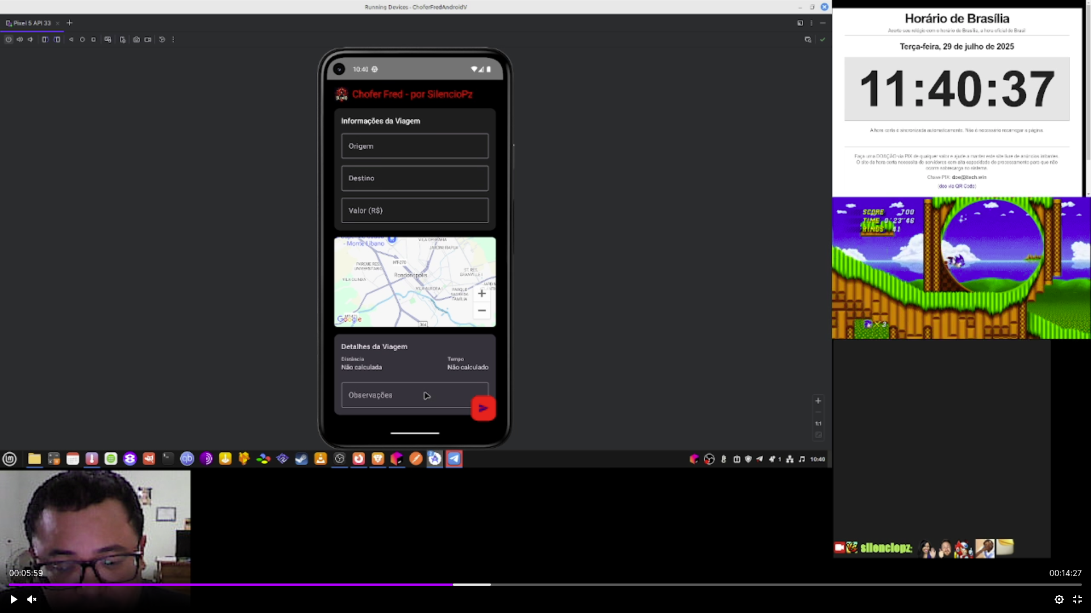Image resolution: width=1091 pixels, height=613 pixels.
Task: Open video player settings gear
Action: click(x=1059, y=599)
